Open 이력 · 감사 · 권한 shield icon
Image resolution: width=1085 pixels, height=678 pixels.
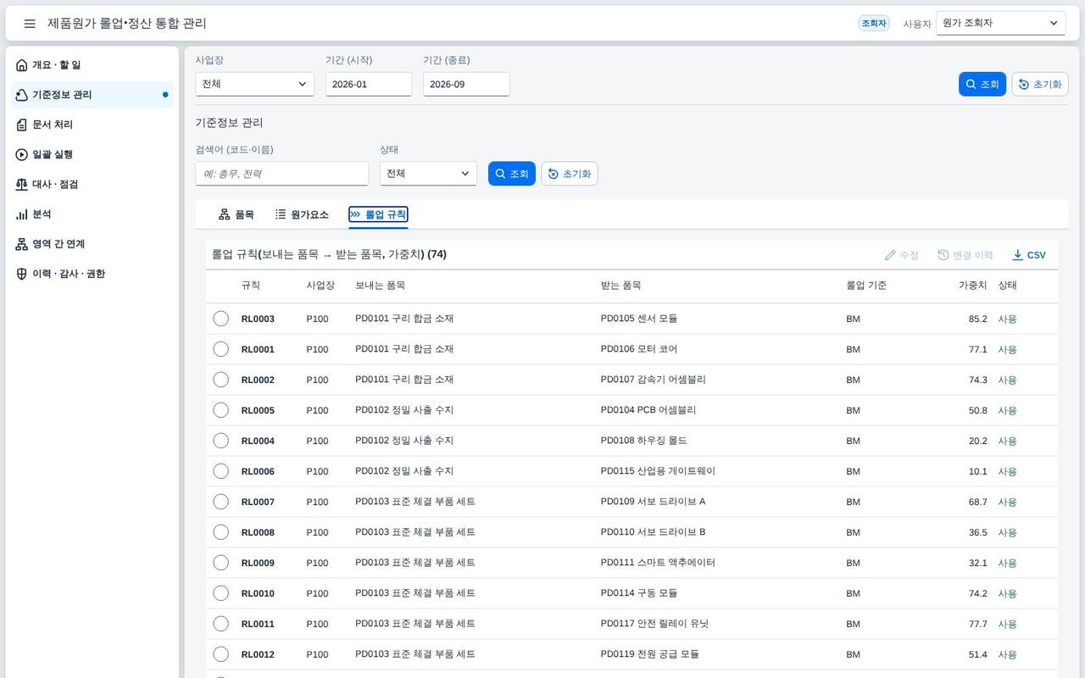[22, 274]
